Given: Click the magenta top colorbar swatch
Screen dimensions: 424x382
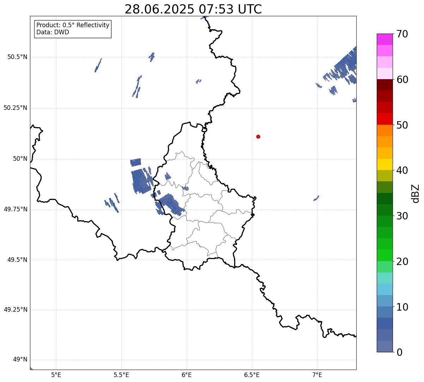Looking at the screenshot, I should [x=384, y=39].
